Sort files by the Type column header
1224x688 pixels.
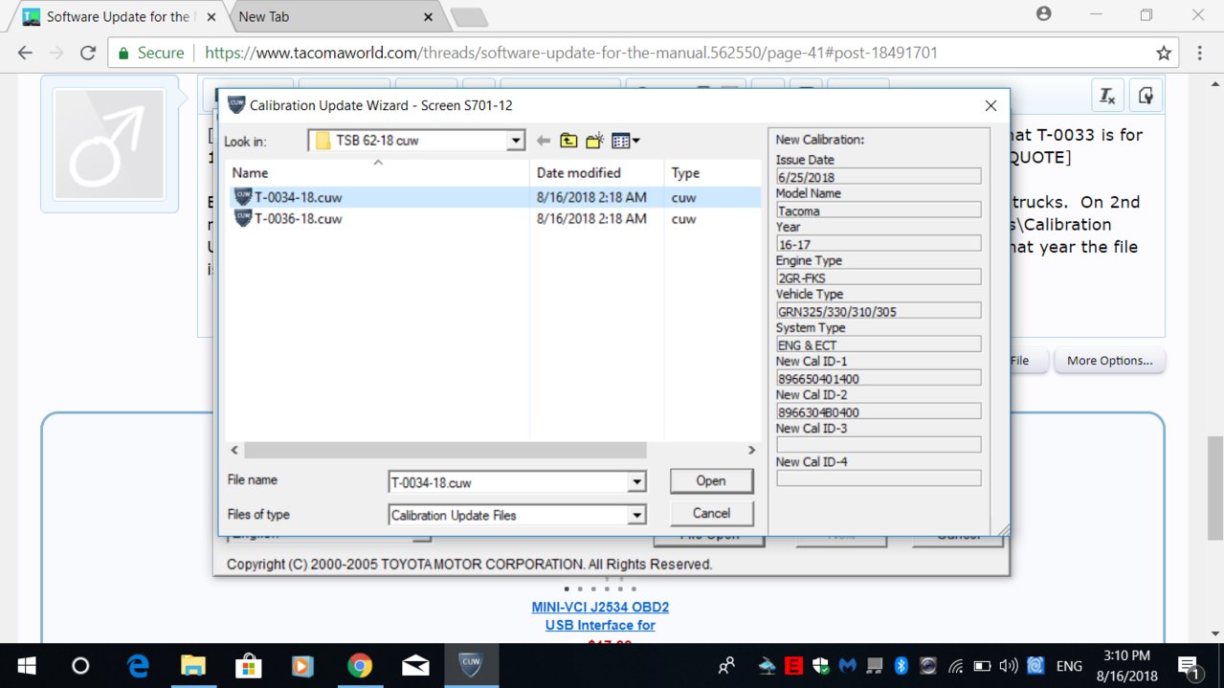coord(713,173)
